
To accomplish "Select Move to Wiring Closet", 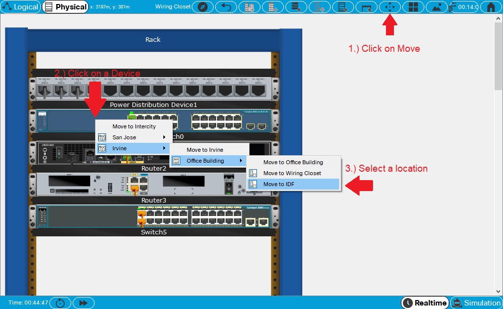I will [x=293, y=173].
